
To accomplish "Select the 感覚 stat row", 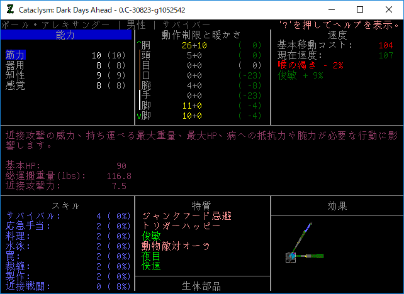I will click(x=15, y=85).
